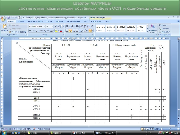Click the horizontal scrollbar below the document
Viewport: 180px width, 135px height.
(x=89, y=126)
